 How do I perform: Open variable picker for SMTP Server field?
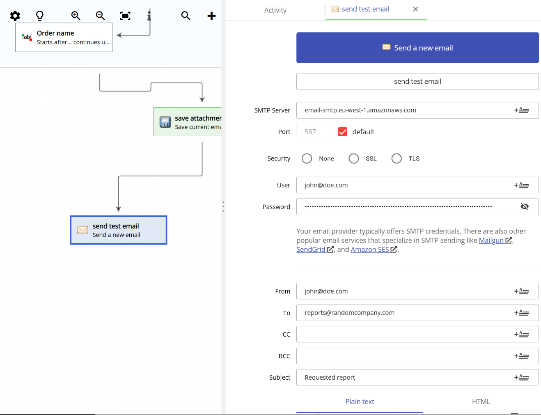[x=522, y=110]
